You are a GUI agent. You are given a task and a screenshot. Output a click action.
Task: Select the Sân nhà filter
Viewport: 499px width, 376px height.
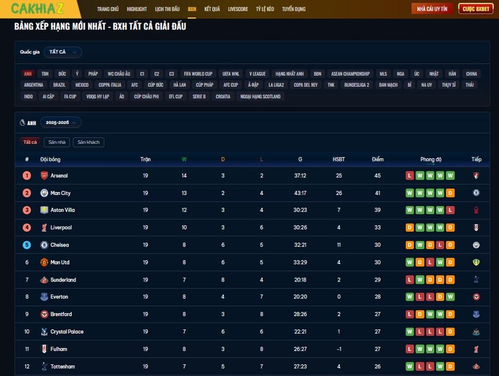pos(57,142)
